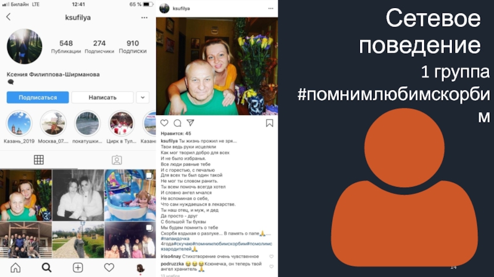Open the hashtag #папаидочка link

pyautogui.click(x=175, y=238)
